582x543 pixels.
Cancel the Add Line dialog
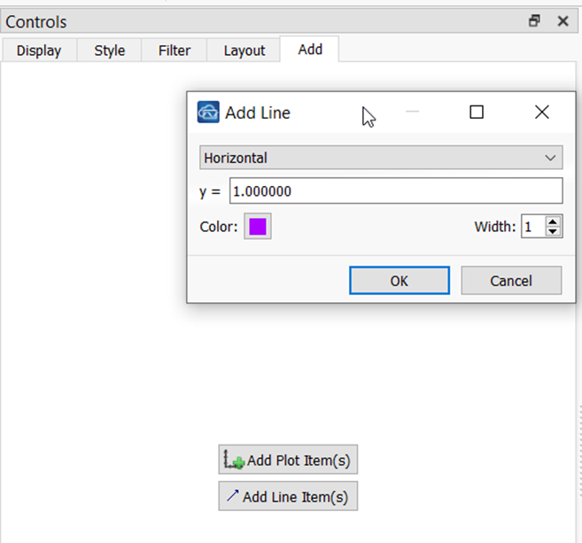(511, 281)
